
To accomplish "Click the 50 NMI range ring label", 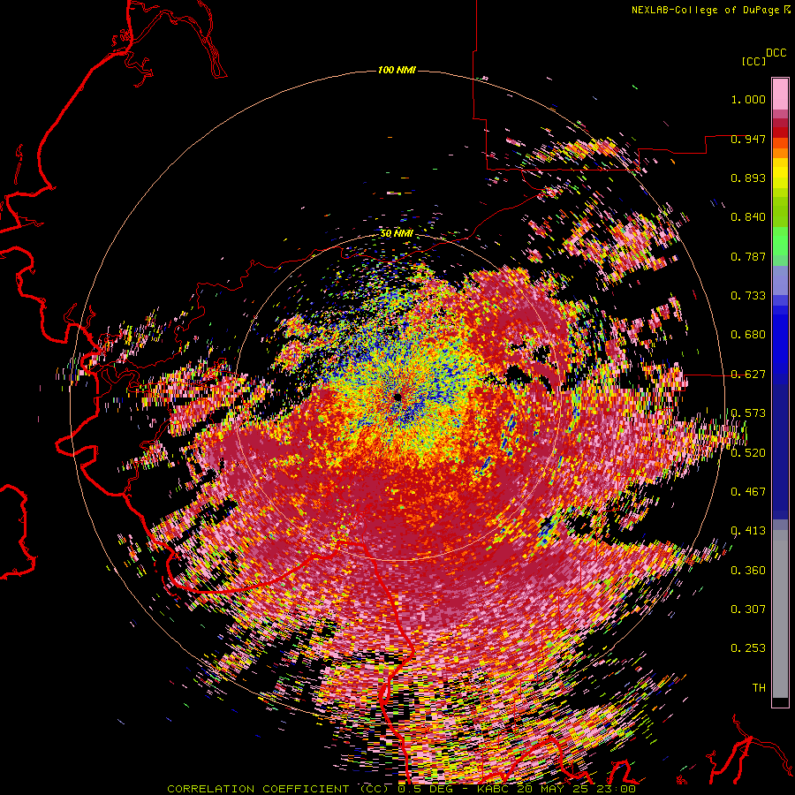I will [x=397, y=234].
